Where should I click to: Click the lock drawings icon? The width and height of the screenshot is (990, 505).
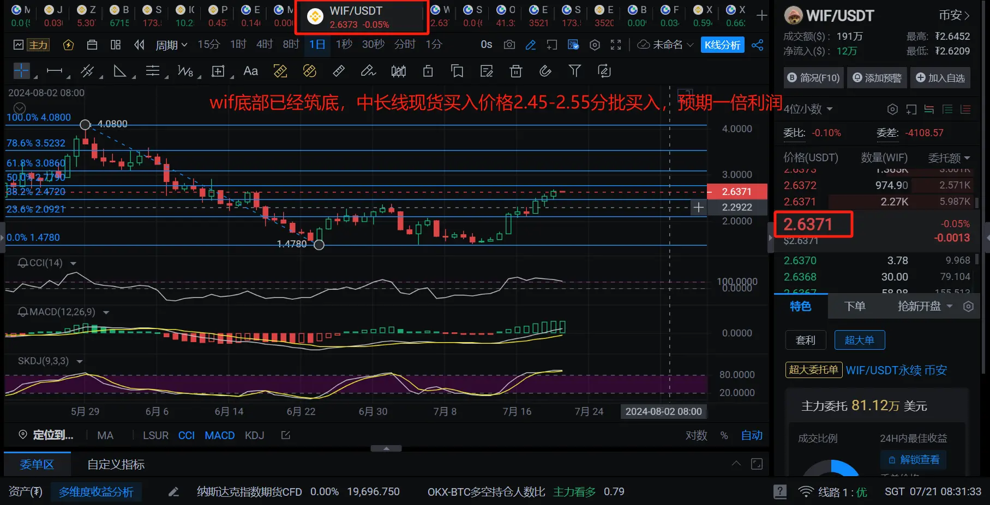coord(428,71)
